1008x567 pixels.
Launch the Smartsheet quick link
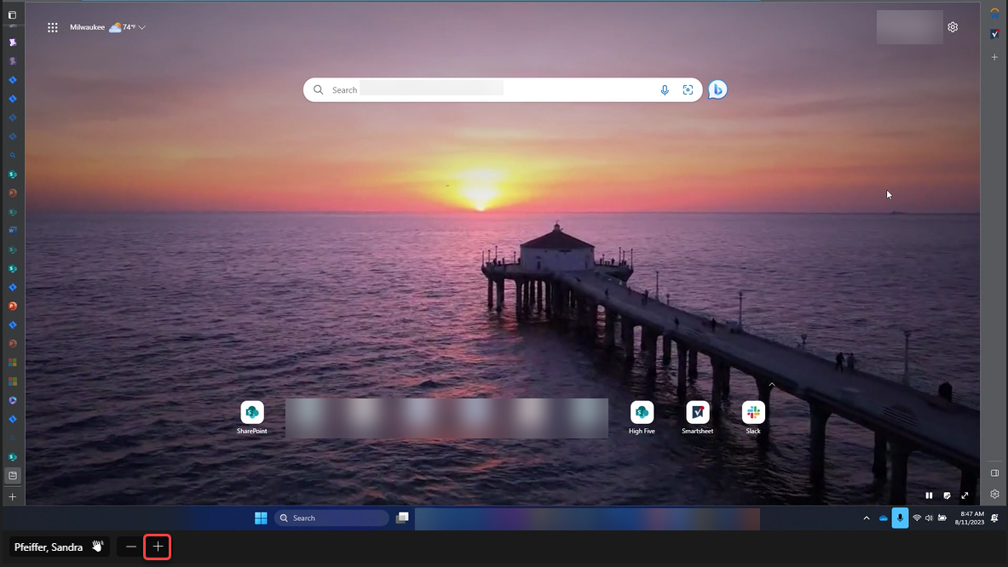point(698,412)
